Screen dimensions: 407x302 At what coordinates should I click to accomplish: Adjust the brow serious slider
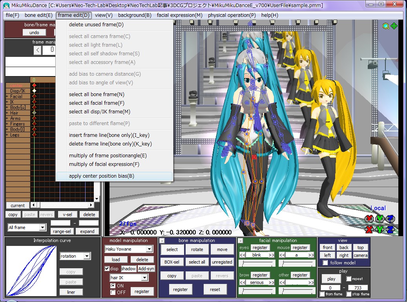(x=257, y=291)
